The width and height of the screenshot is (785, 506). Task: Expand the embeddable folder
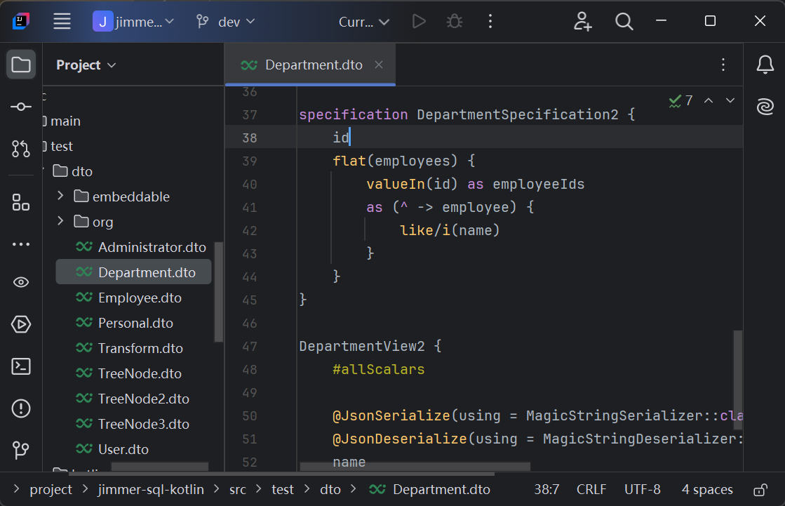coord(60,197)
